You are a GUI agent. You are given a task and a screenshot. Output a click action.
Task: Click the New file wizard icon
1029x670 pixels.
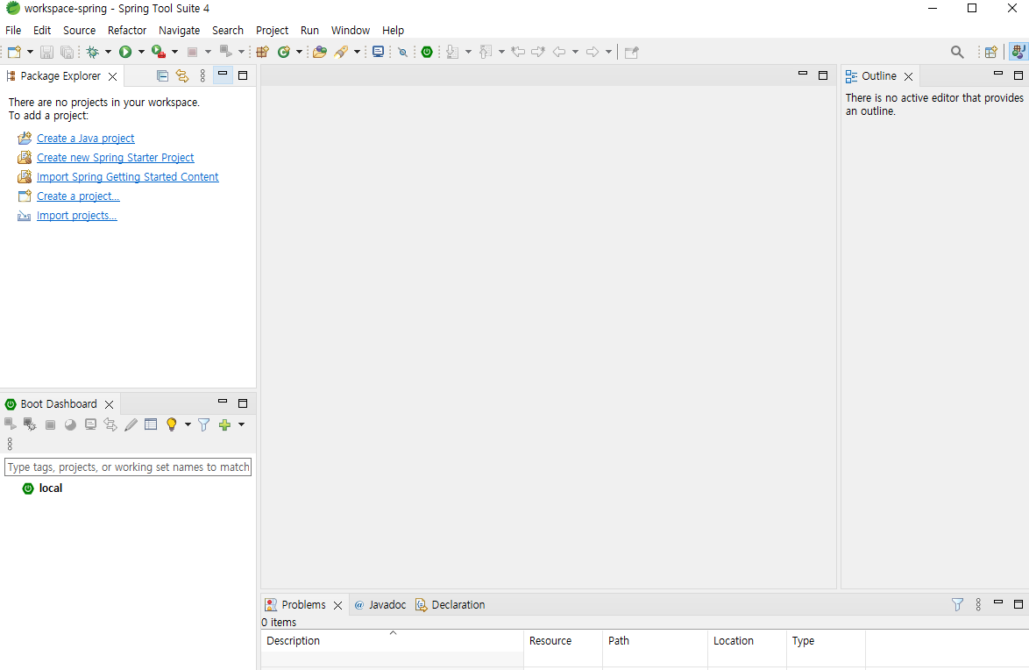(x=14, y=52)
